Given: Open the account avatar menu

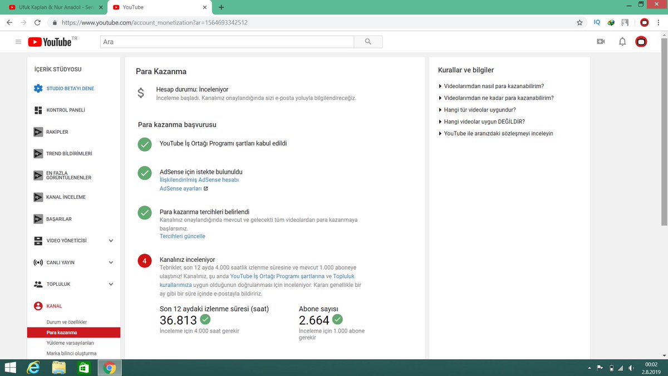Looking at the screenshot, I should coord(641,42).
